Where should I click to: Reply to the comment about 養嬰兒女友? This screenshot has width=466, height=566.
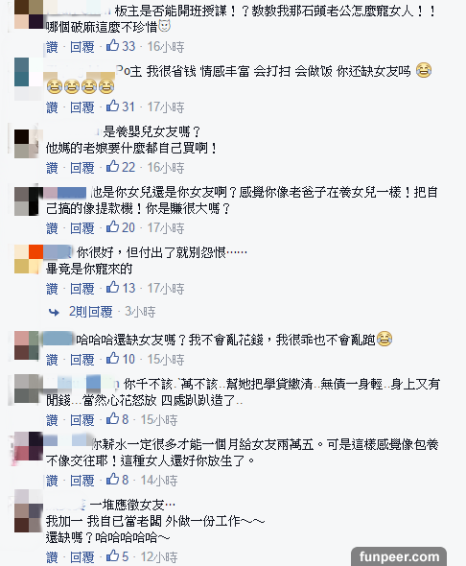coord(82,168)
